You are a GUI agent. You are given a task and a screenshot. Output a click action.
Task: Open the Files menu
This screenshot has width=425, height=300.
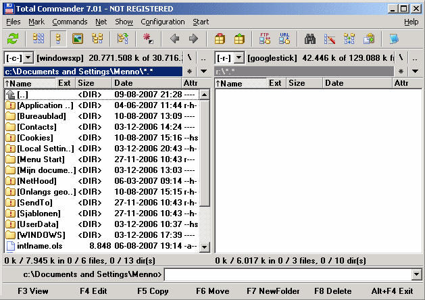14,22
